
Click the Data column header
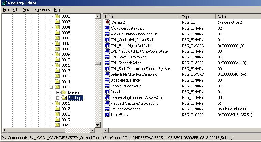[238, 16]
